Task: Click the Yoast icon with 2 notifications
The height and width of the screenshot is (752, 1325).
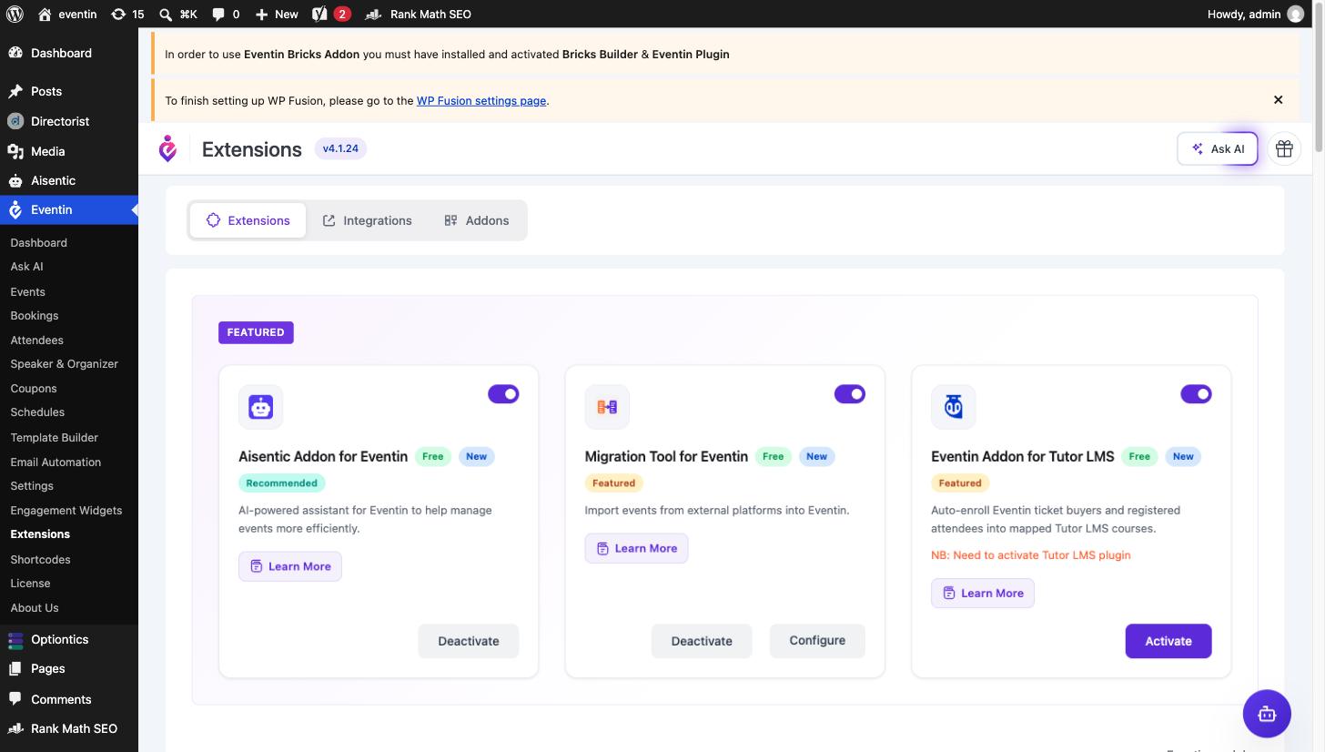Action: pos(319,14)
